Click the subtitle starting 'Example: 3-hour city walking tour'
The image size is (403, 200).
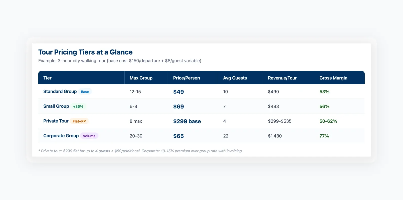coord(120,61)
